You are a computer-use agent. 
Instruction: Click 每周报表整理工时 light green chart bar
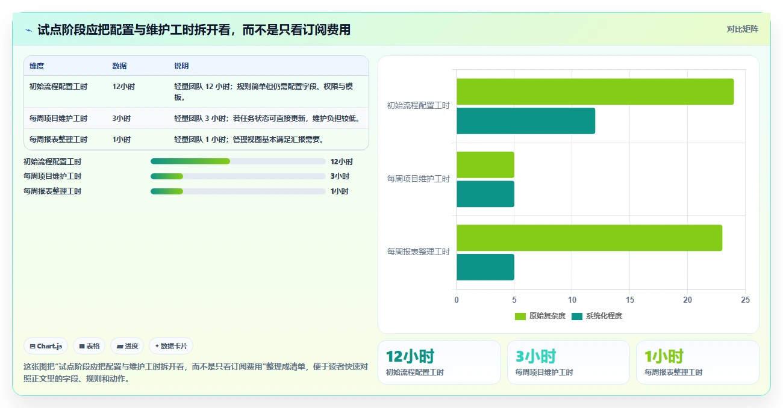(x=589, y=238)
